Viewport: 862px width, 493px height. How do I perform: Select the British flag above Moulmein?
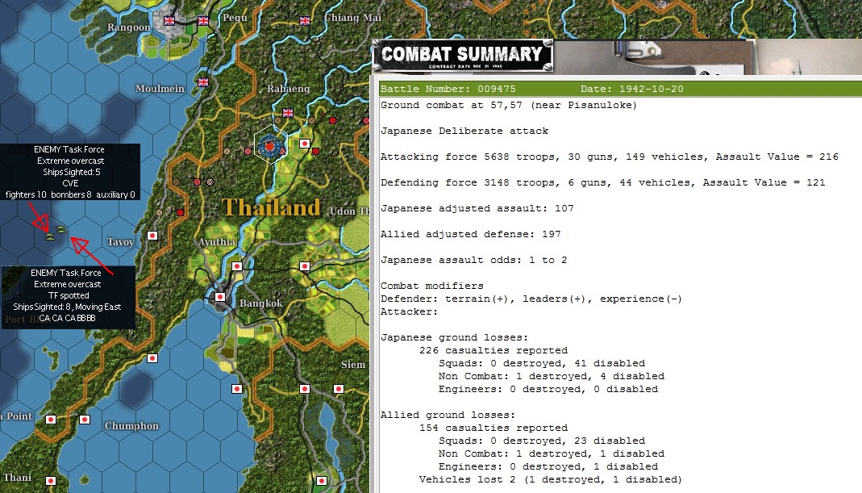click(x=203, y=82)
